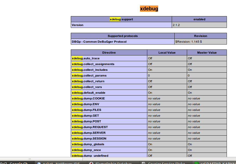
Task: Click version value 2.1.2
Action: coord(199,25)
